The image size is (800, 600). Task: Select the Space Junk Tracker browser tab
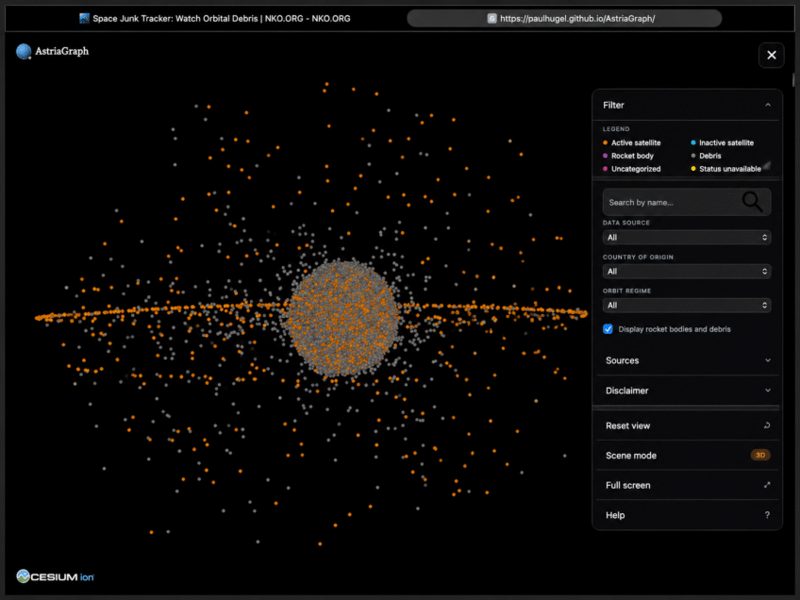coord(215,19)
